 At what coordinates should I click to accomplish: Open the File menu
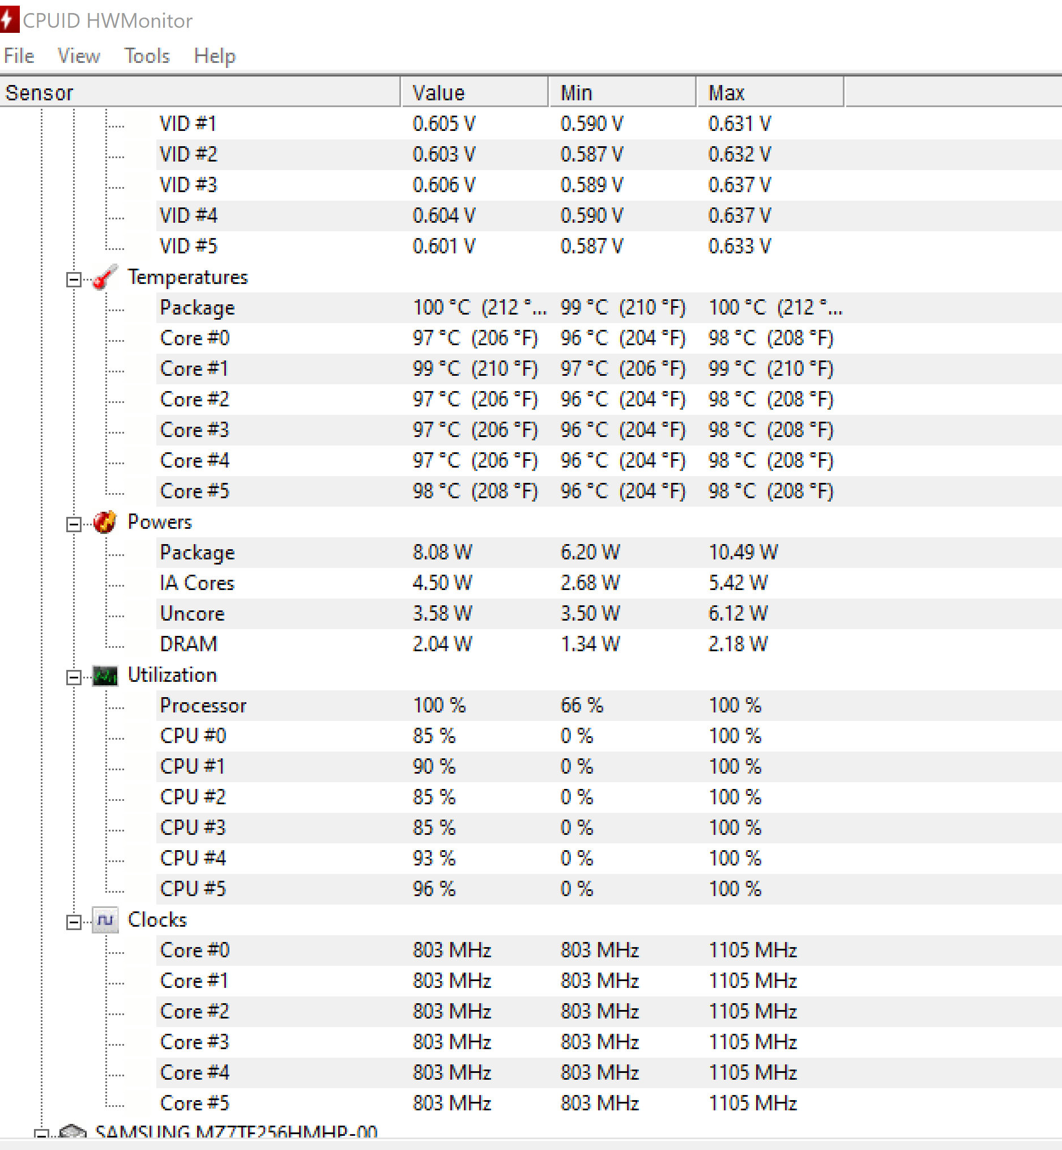click(x=19, y=56)
